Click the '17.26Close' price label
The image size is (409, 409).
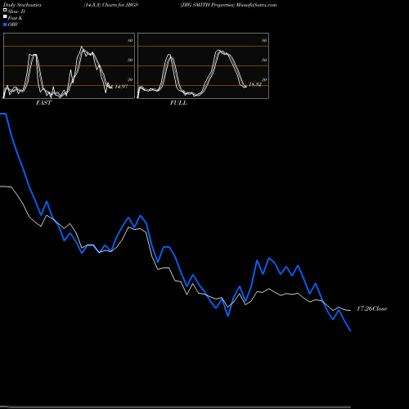(x=372, y=308)
